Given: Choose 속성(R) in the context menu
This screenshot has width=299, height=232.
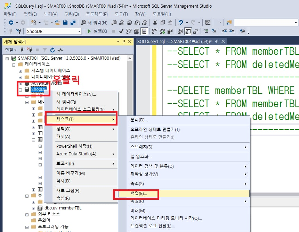Looking at the screenshot, I should tap(63, 198).
